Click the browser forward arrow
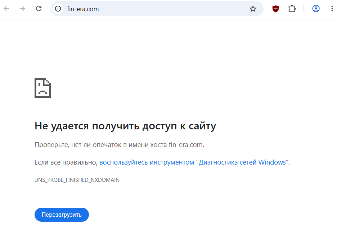This screenshot has height=235, width=341. tap(22, 9)
